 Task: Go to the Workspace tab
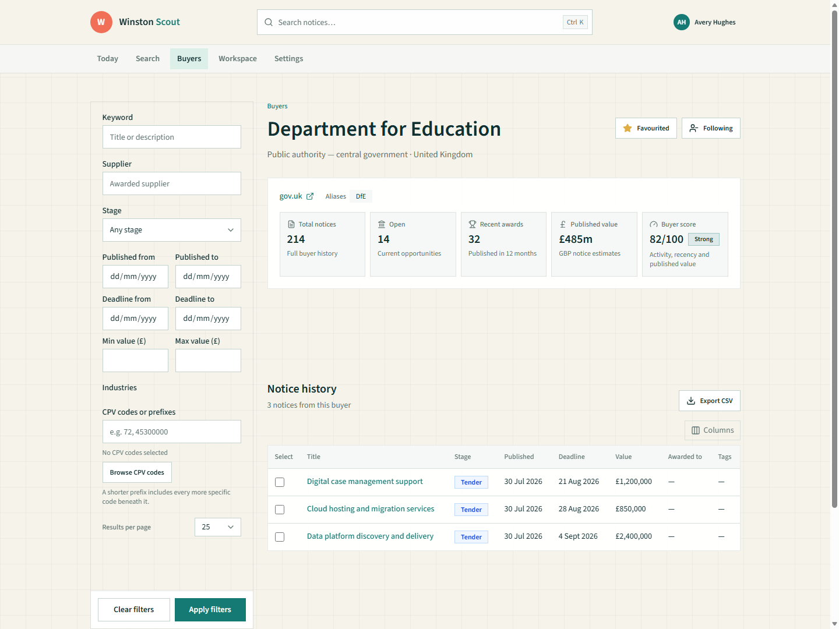point(238,59)
